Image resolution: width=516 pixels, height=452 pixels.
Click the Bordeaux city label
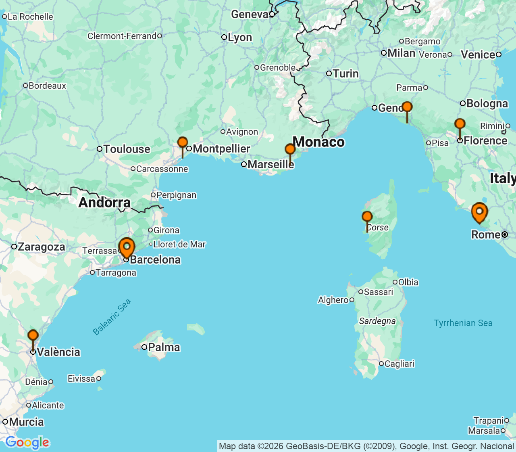(48, 86)
